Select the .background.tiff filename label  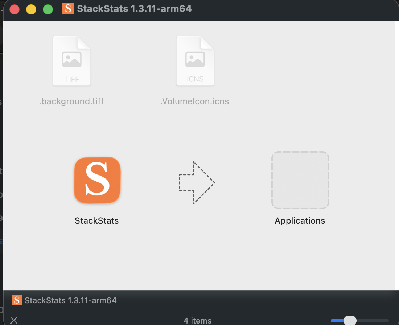[71, 101]
